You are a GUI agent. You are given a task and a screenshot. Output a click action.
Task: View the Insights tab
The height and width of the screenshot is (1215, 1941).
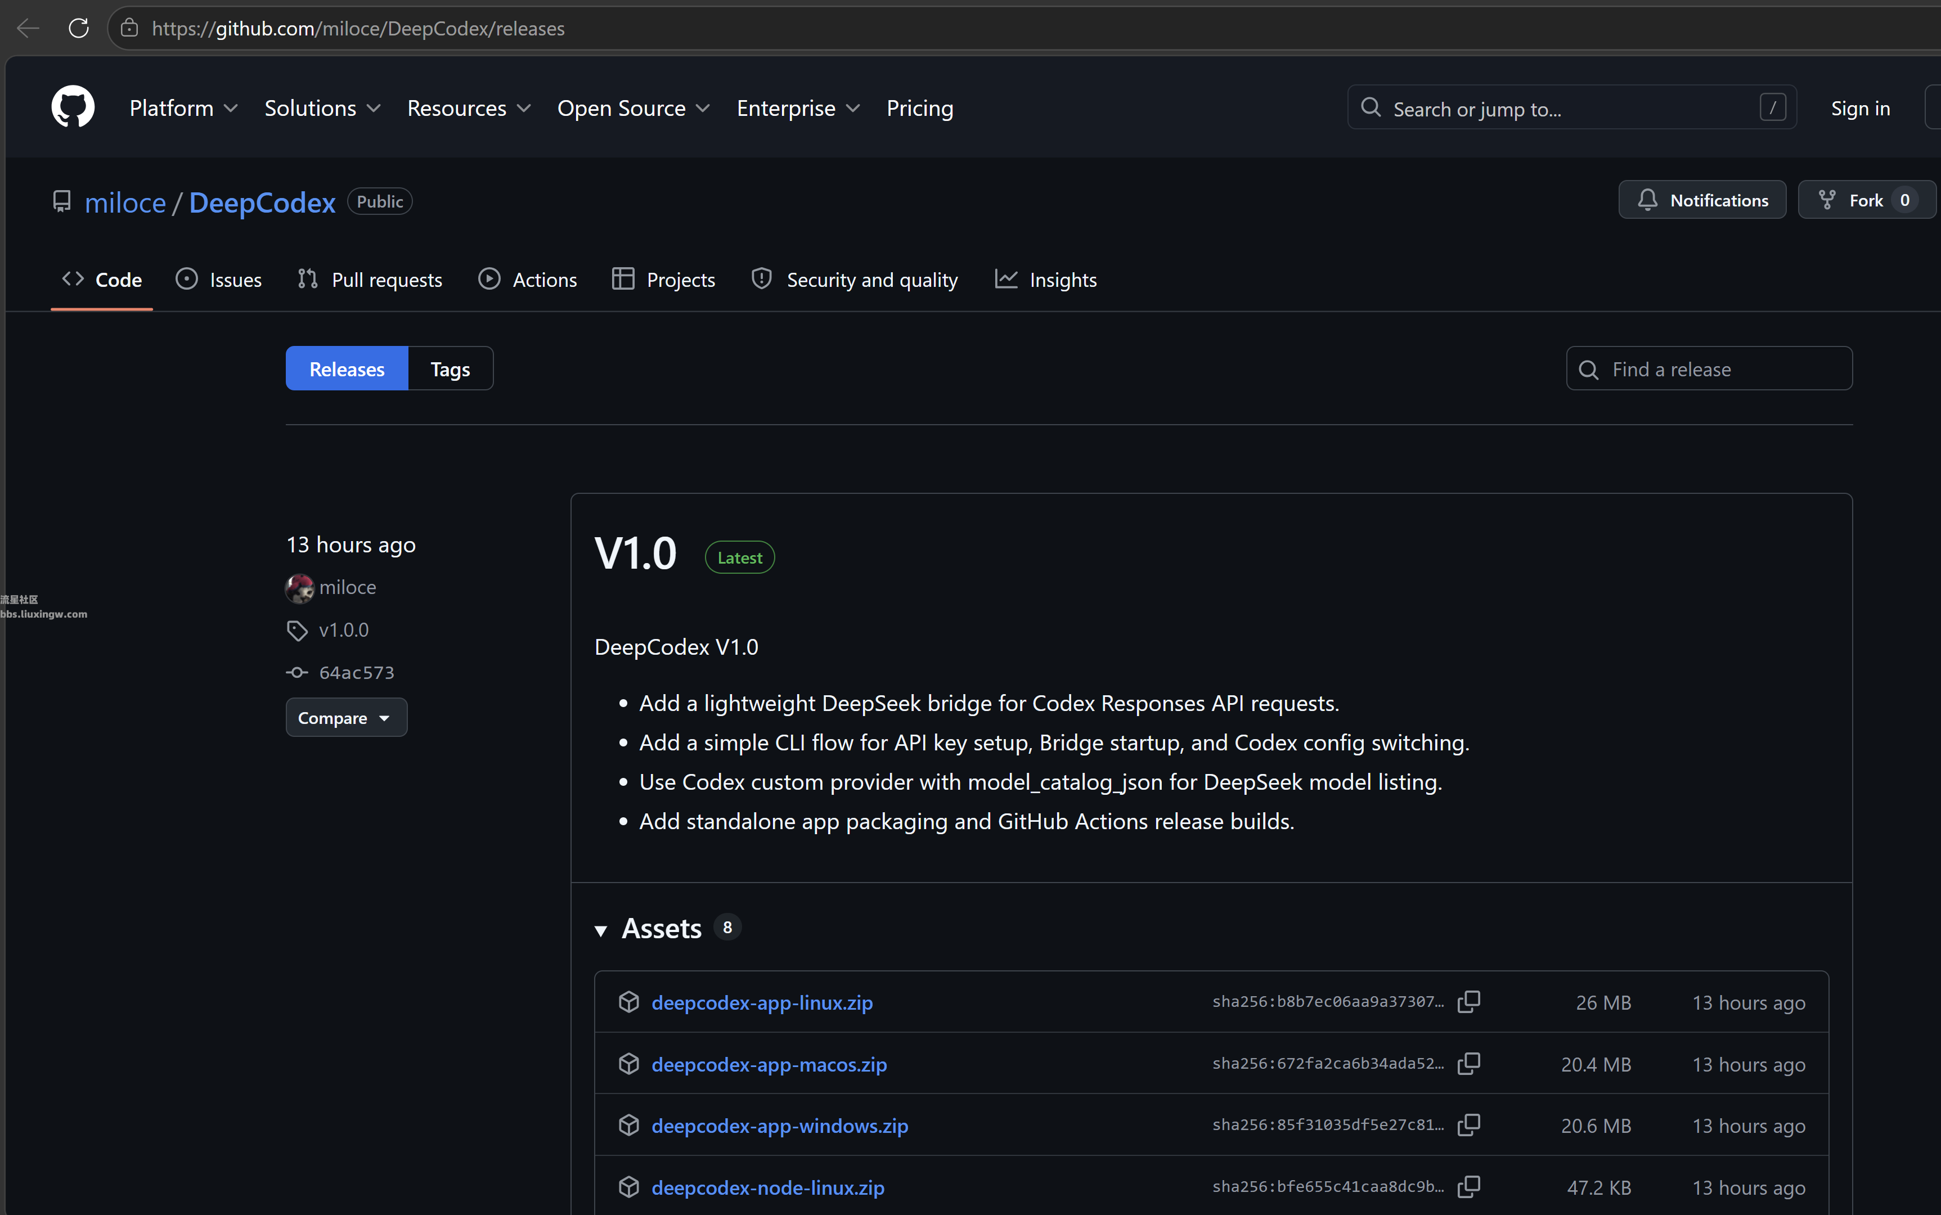(1046, 280)
